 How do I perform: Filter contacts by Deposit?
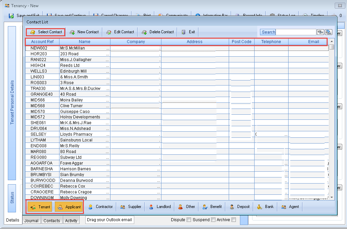click(240, 207)
